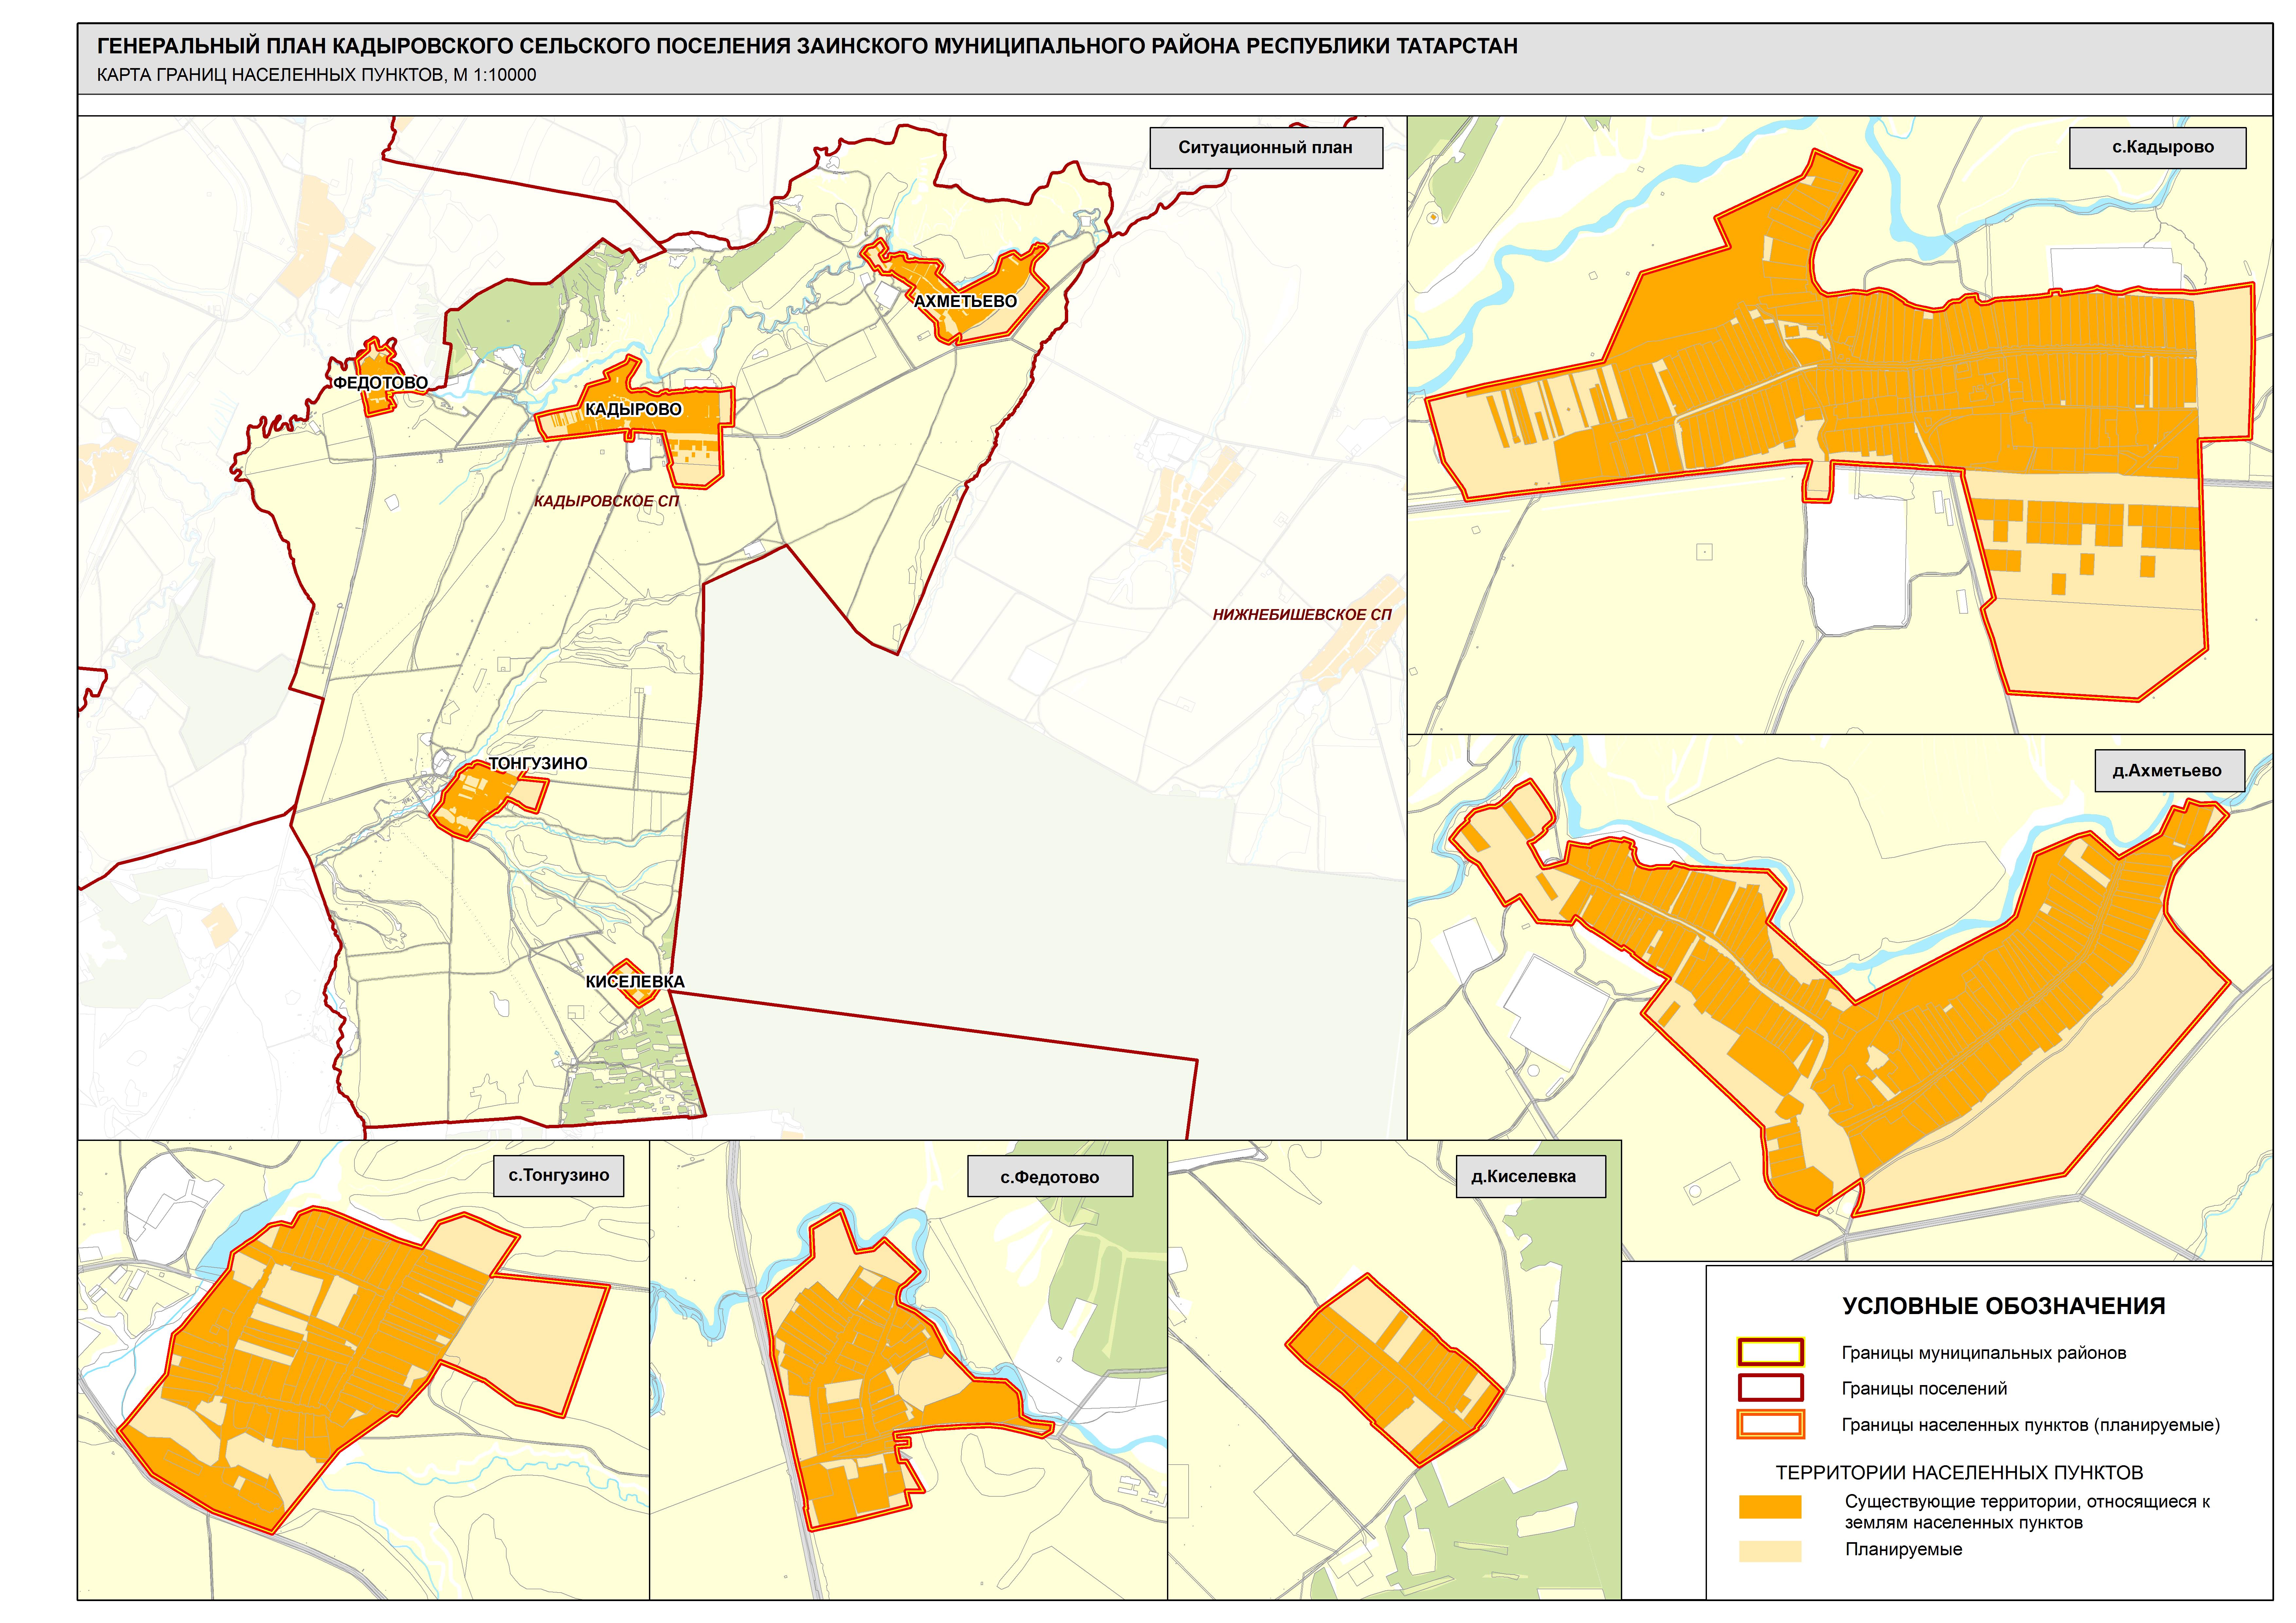Viewport: 2296px width, 1623px height.
Task: Click the 'АХМЕТЬЕВО' label on situational plan
Action: [x=965, y=301]
